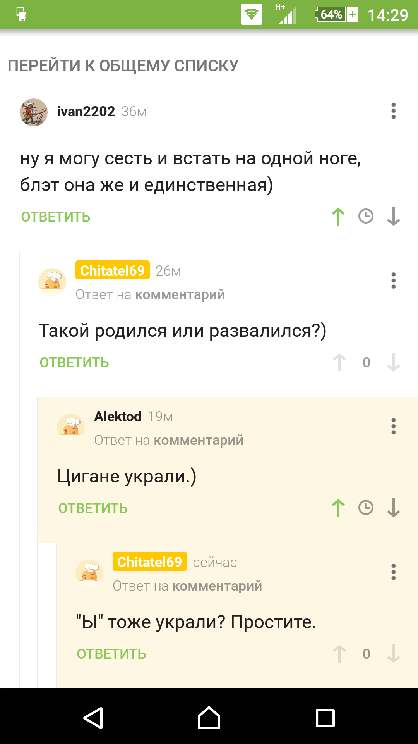Upvote Alektod's comment
The width and height of the screenshot is (418, 744).
pos(338,508)
